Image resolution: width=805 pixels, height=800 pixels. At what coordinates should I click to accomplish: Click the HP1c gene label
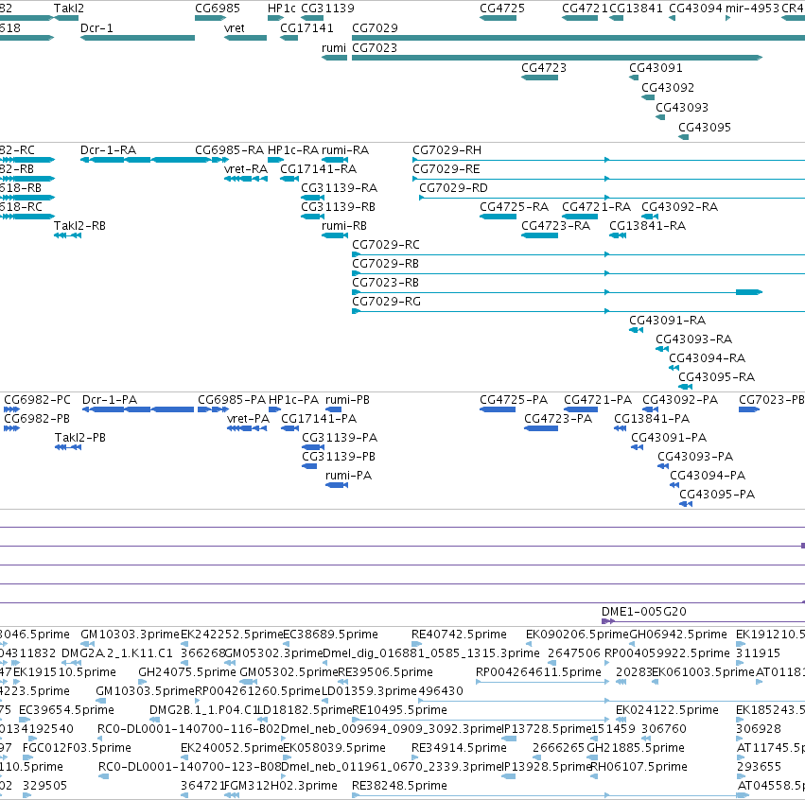click(x=281, y=9)
